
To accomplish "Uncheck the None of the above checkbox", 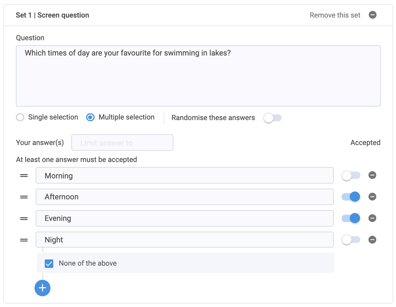I will click(x=49, y=264).
